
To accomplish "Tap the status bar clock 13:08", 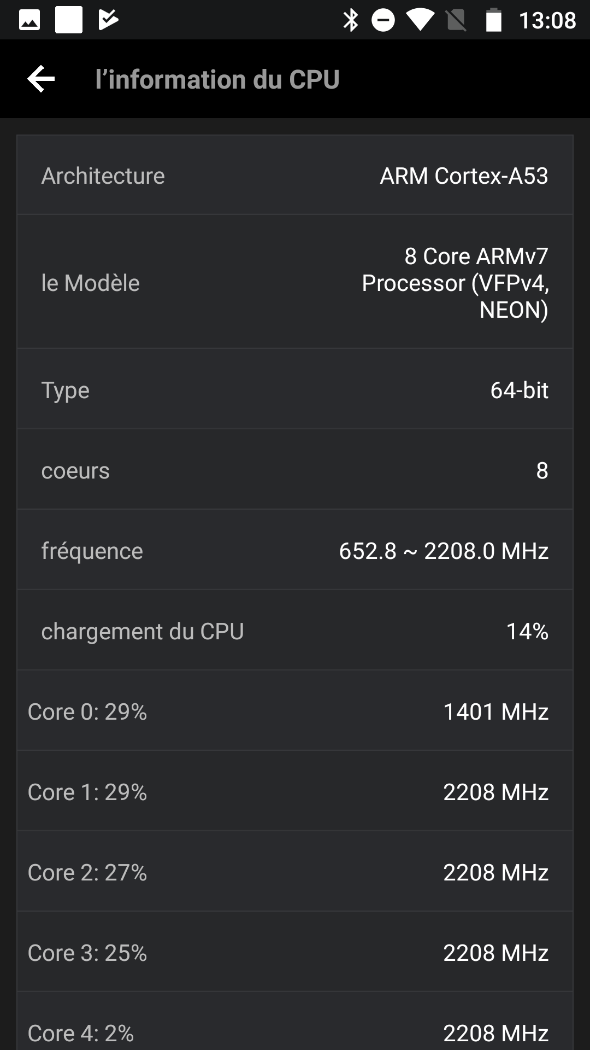I will pyautogui.click(x=547, y=21).
